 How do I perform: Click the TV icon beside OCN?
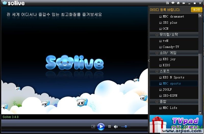(x=161, y=29)
